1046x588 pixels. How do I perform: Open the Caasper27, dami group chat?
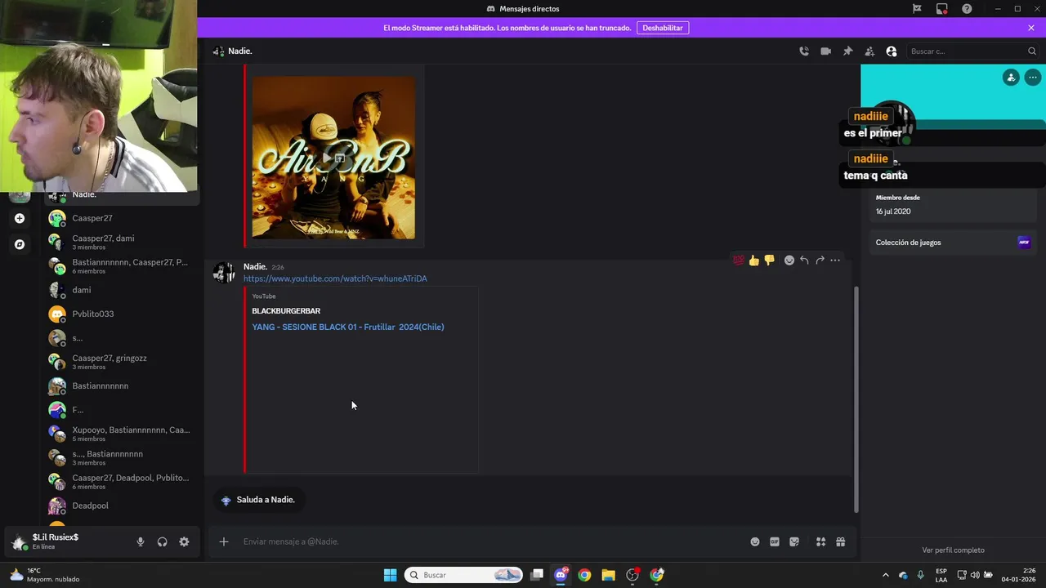click(122, 242)
